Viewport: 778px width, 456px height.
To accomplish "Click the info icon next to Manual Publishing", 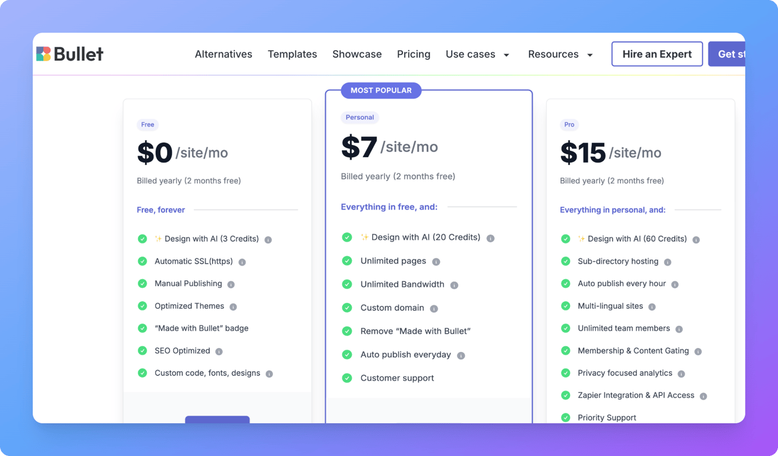I will 231,284.
